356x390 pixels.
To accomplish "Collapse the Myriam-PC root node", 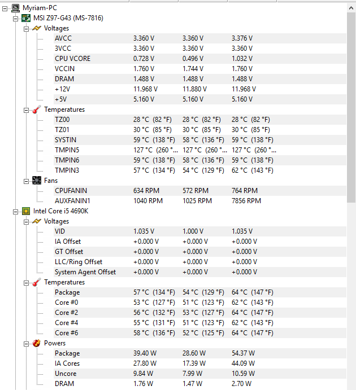I will click(x=5, y=8).
